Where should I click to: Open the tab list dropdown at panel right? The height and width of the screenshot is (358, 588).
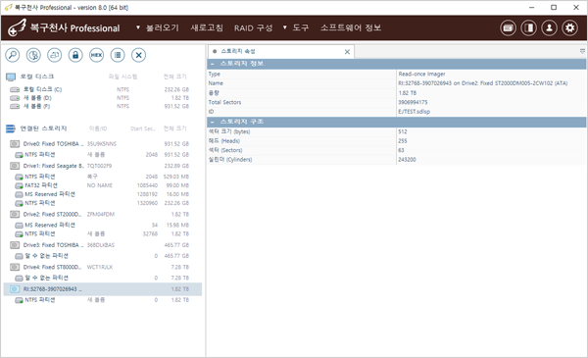tap(582, 51)
